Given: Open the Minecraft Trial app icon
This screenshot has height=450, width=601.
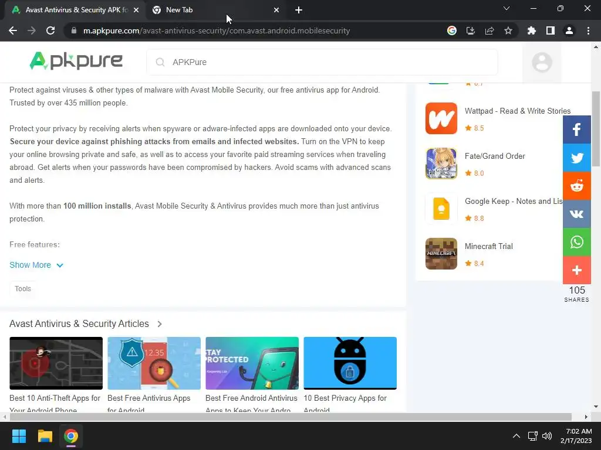Looking at the screenshot, I should 441,254.
